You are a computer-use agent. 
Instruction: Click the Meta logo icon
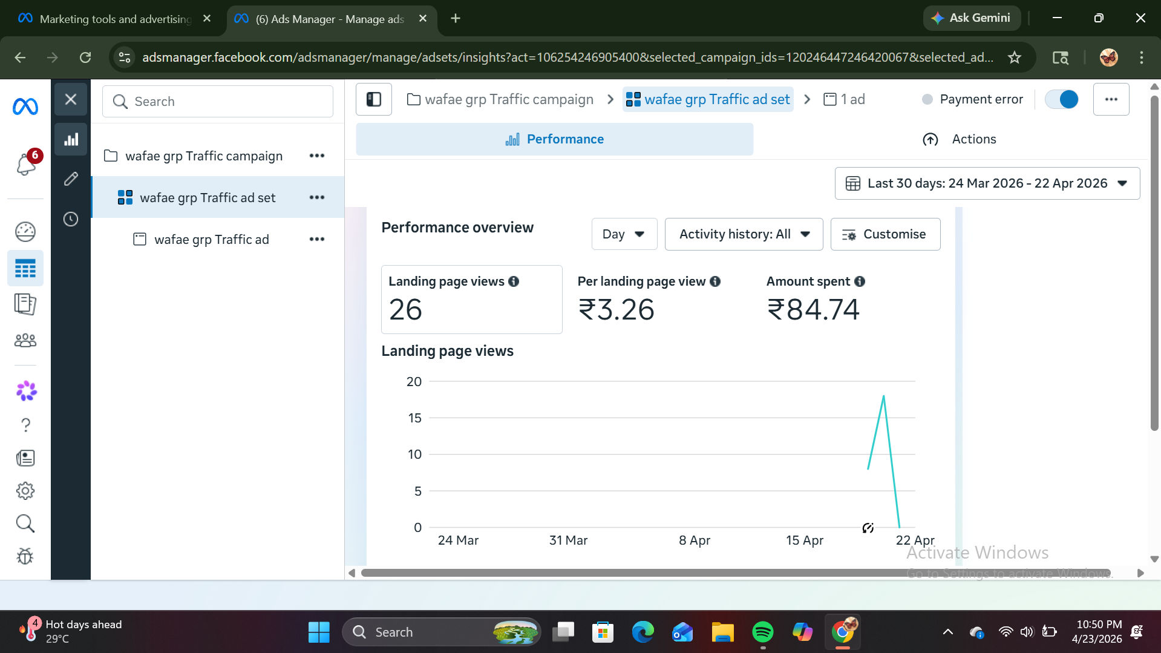coord(25,107)
